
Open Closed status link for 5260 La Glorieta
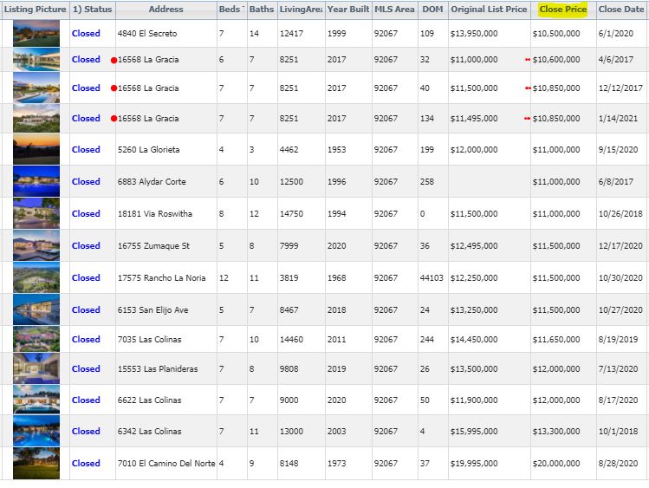point(86,149)
